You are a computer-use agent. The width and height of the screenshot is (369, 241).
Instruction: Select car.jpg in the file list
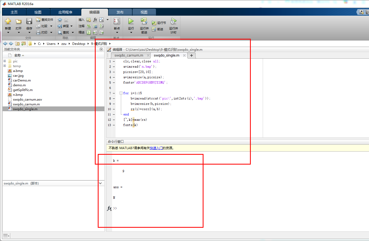18,75
